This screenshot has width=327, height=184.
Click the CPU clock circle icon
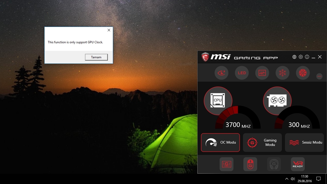218,101
